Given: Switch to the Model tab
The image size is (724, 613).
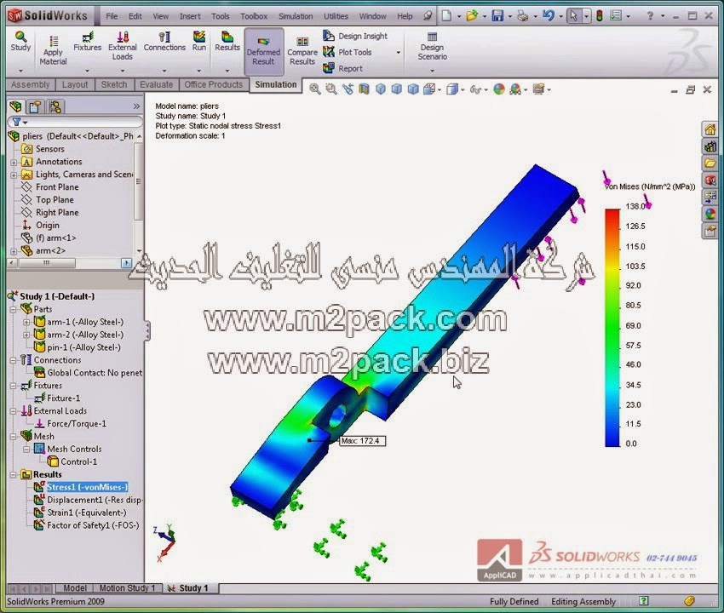Looking at the screenshot, I should click(x=75, y=588).
